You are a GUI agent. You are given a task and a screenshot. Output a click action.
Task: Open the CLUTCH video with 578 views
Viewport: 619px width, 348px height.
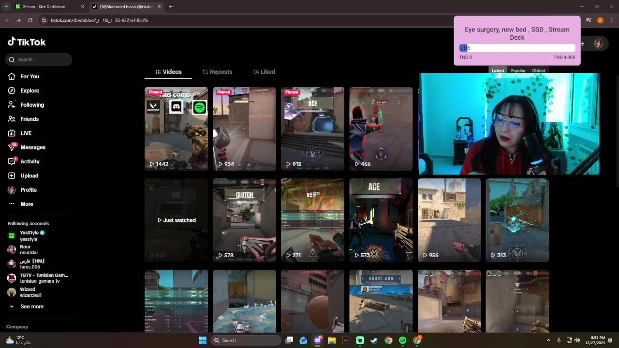[244, 220]
